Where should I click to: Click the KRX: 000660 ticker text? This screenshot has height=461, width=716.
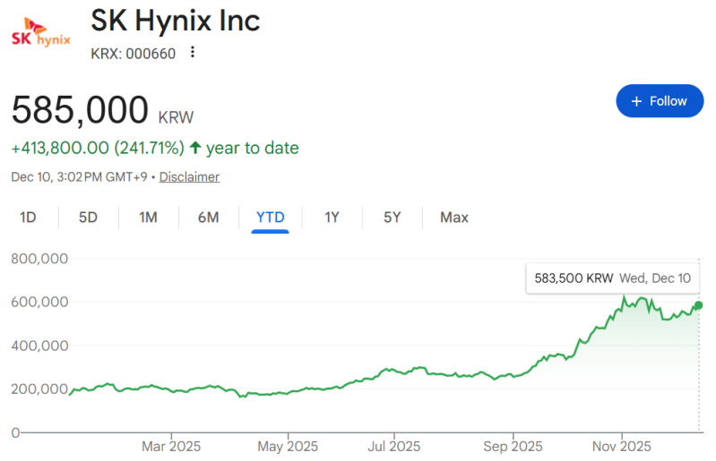pyautogui.click(x=134, y=53)
